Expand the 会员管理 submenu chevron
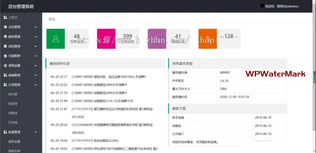316x153 pixels. 35,27
